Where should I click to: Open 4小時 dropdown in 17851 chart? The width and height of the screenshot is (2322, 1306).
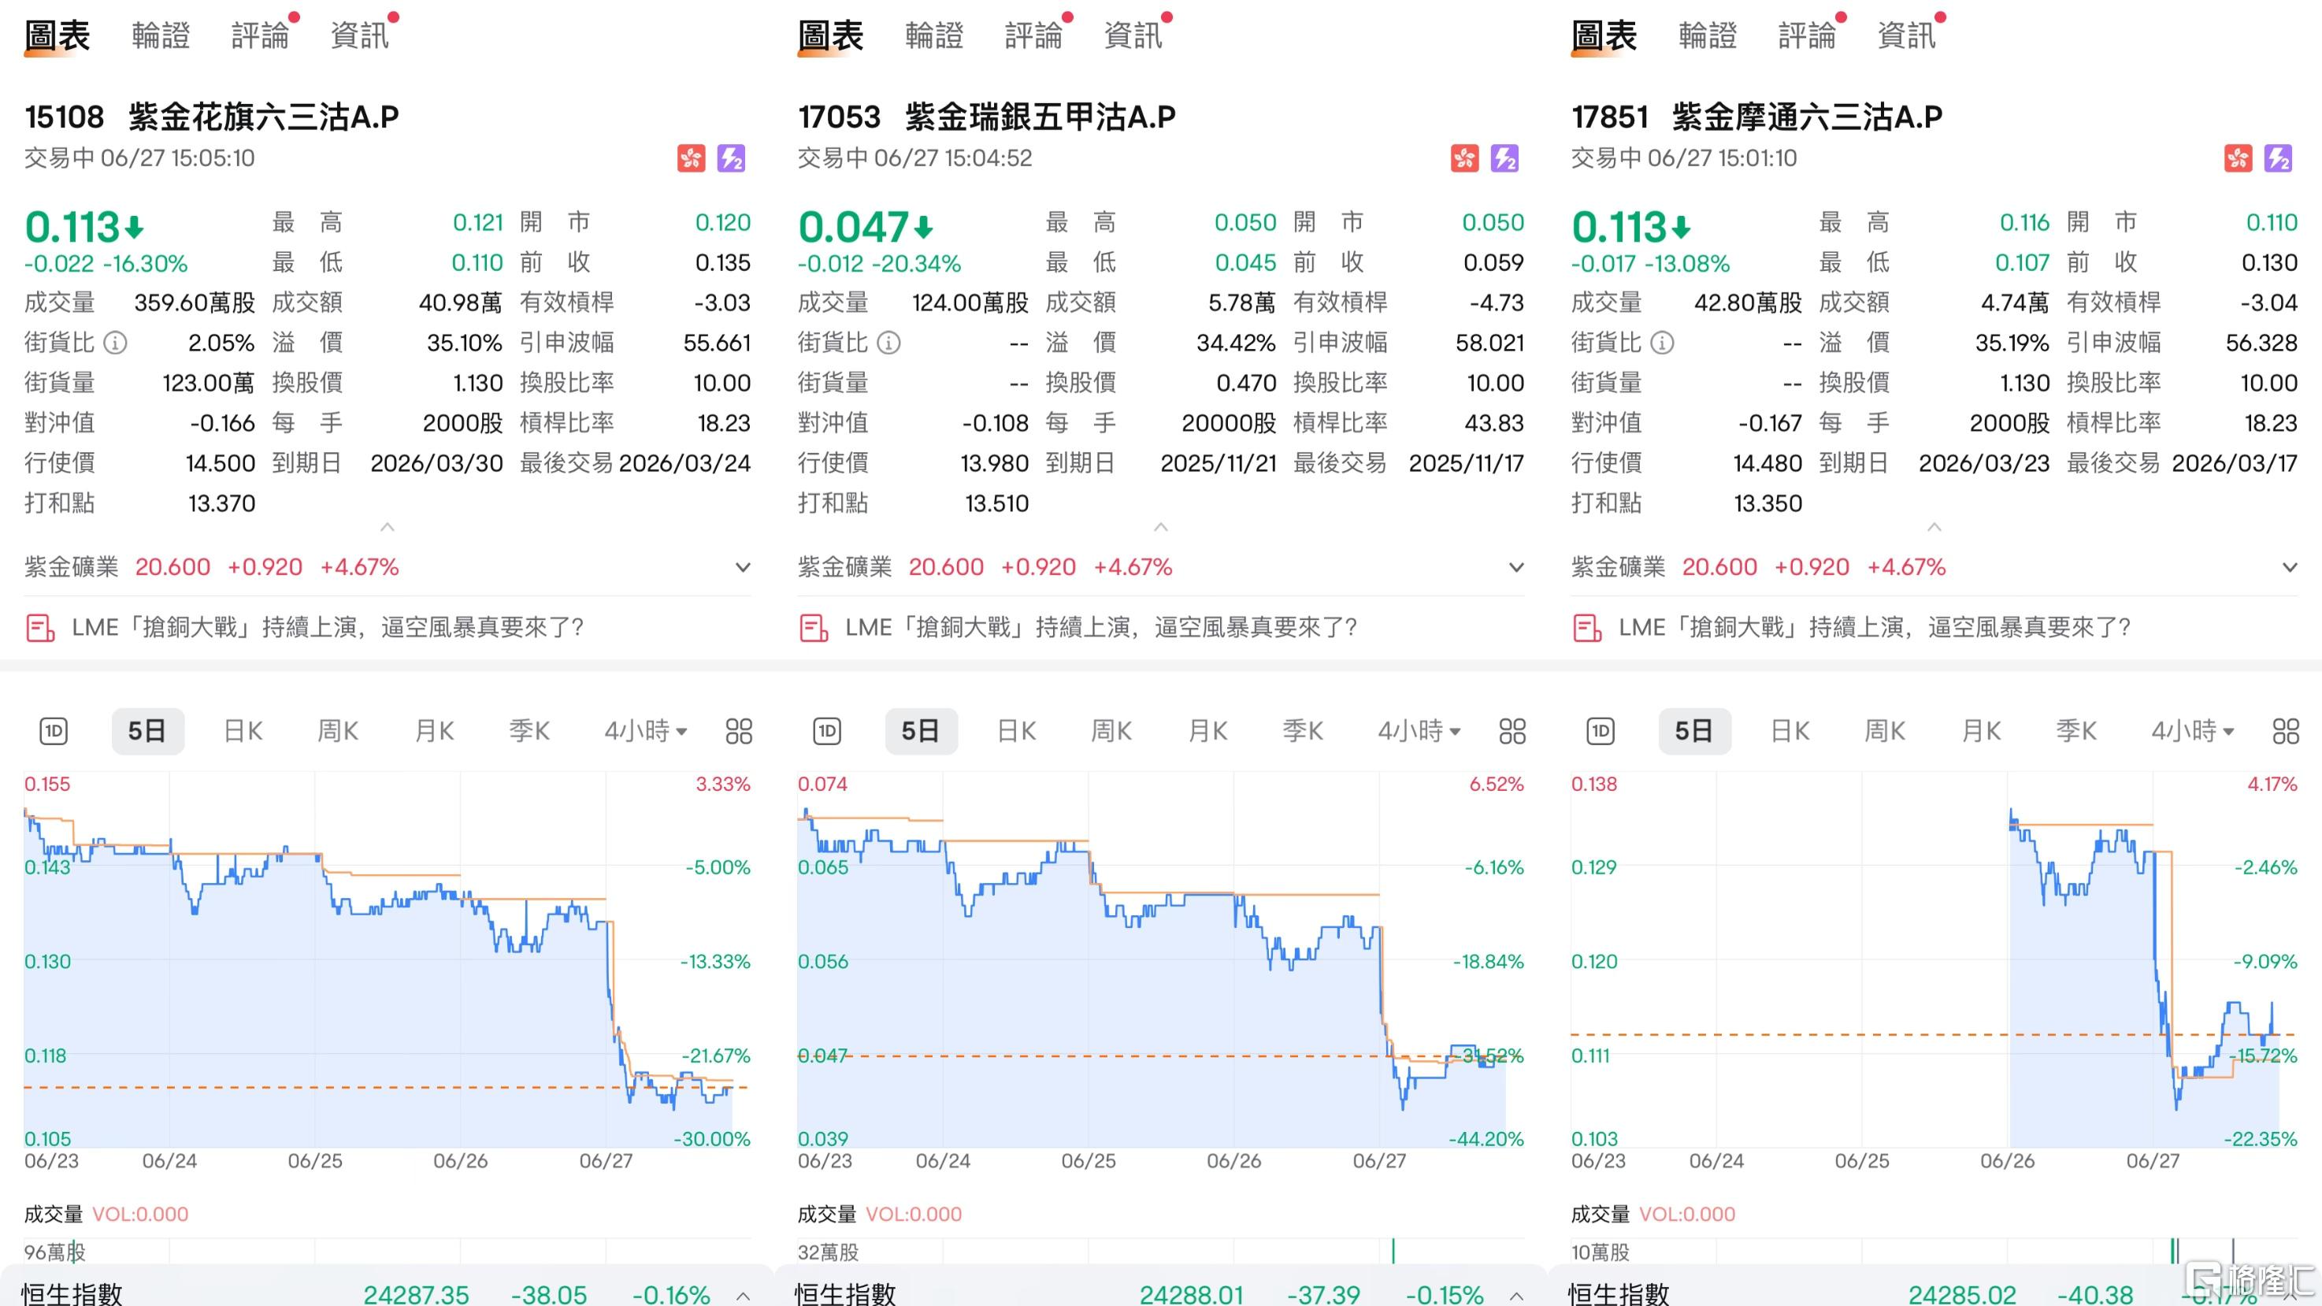2192,731
